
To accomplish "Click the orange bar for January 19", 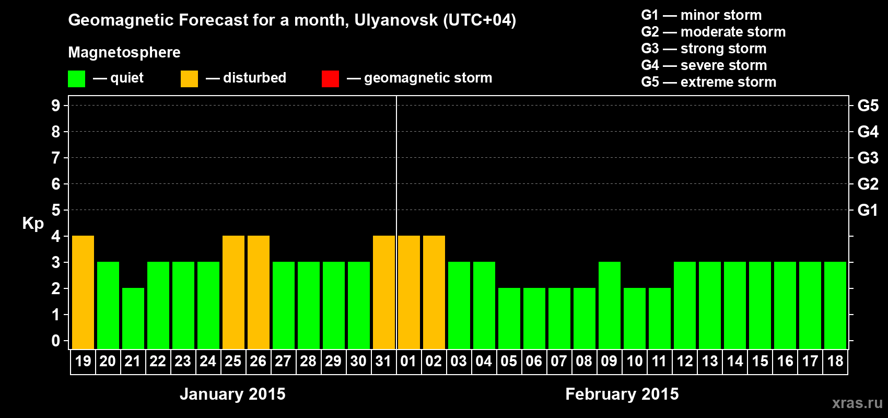I will (x=83, y=293).
